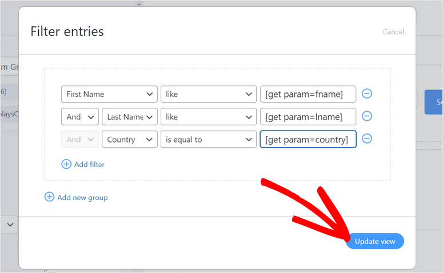Cancel the Filter entries dialog
The width and height of the screenshot is (443, 273).
pos(393,32)
